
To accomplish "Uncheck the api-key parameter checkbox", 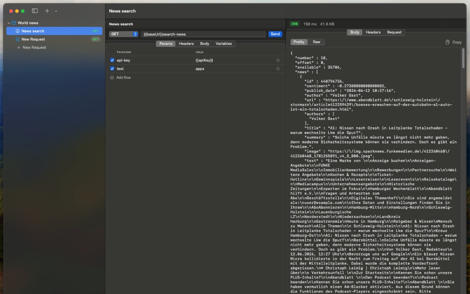I will pyautogui.click(x=112, y=60).
